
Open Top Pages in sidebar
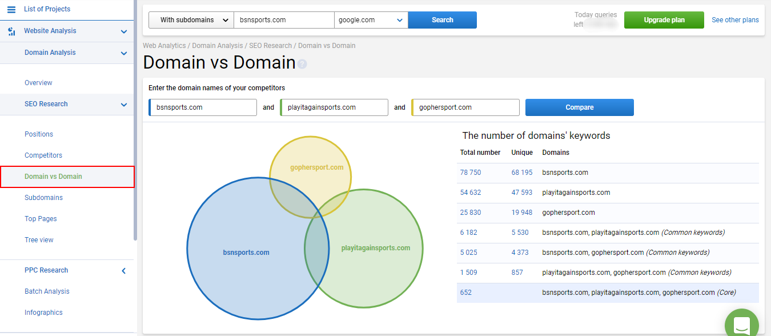(x=41, y=219)
